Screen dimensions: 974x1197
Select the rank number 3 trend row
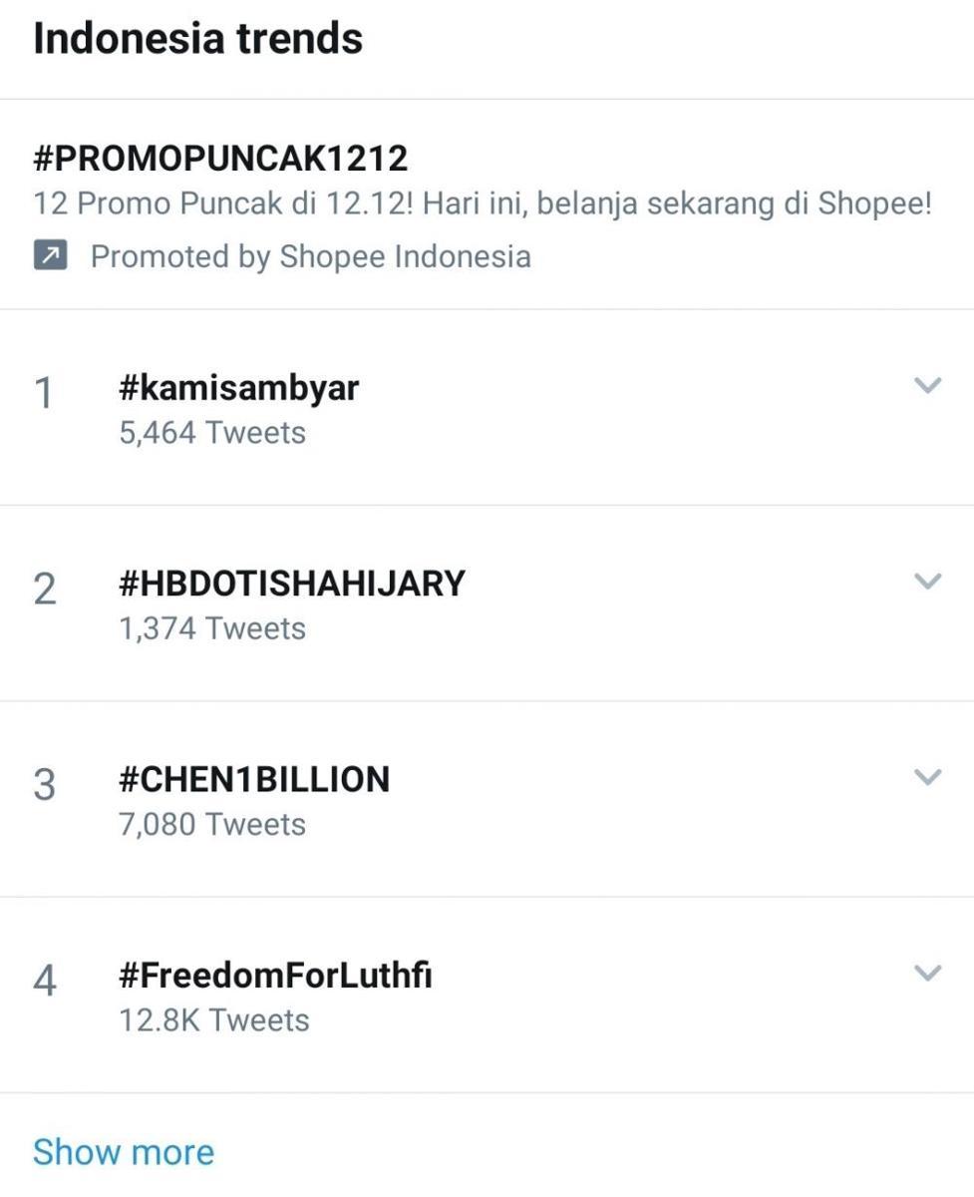487,798
